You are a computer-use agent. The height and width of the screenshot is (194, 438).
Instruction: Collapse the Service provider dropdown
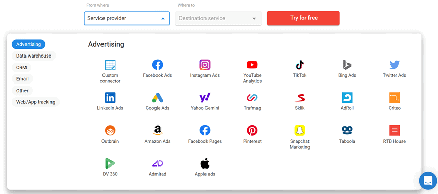pos(127,18)
